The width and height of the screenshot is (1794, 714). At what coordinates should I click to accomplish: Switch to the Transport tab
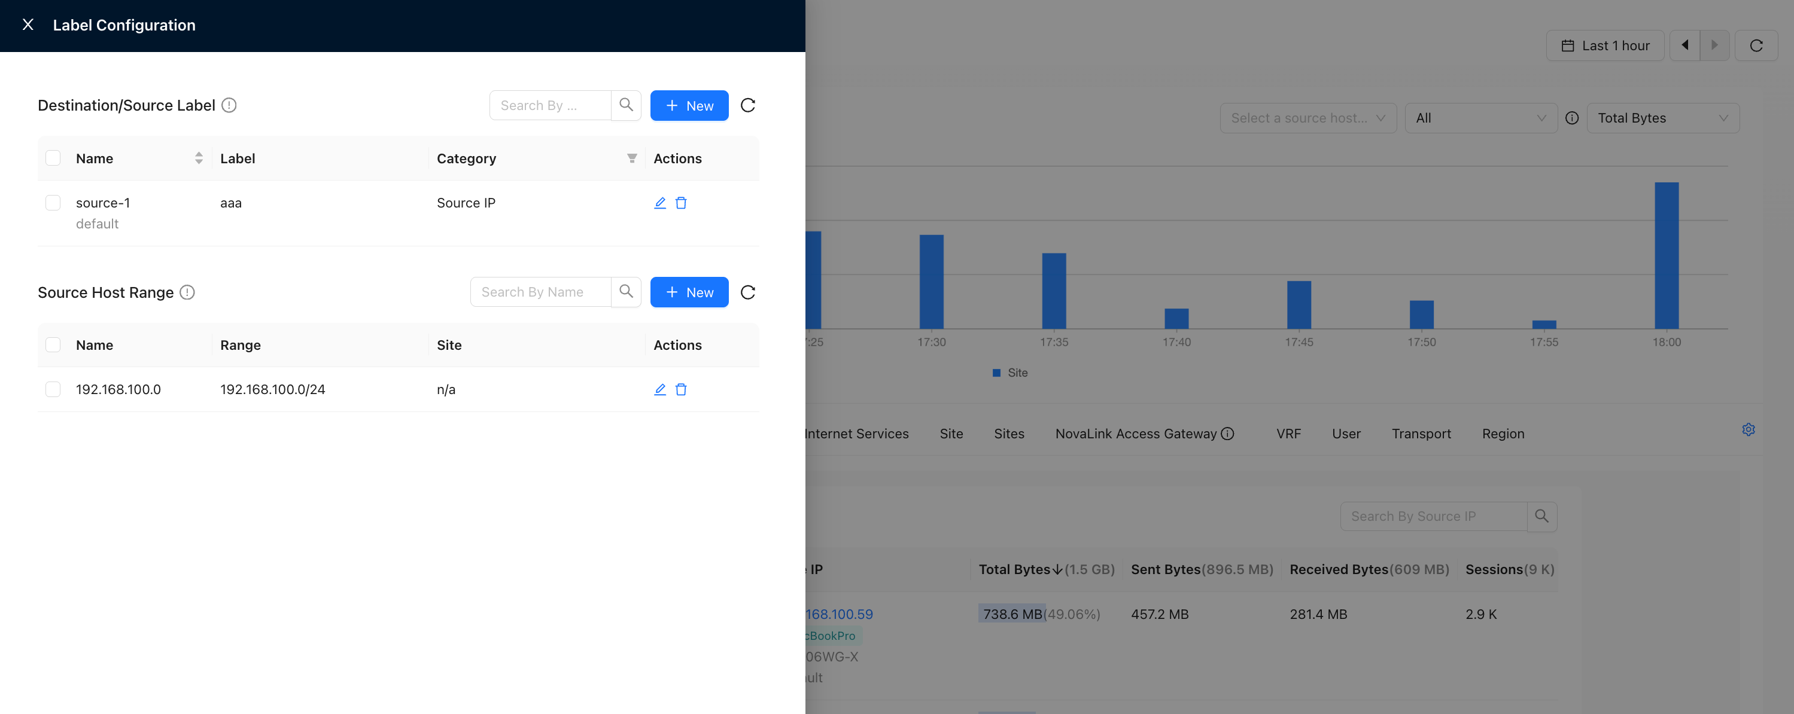1421,434
